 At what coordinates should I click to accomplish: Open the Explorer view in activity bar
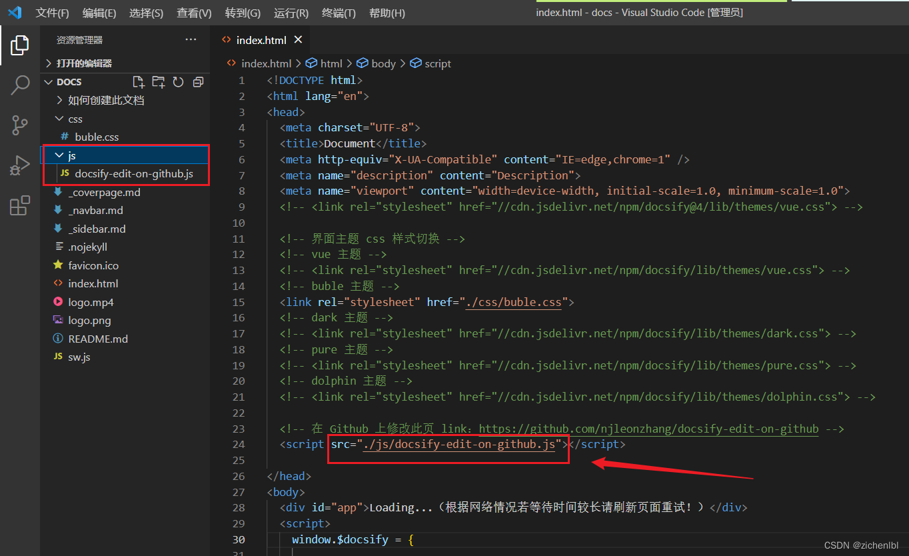[x=20, y=45]
